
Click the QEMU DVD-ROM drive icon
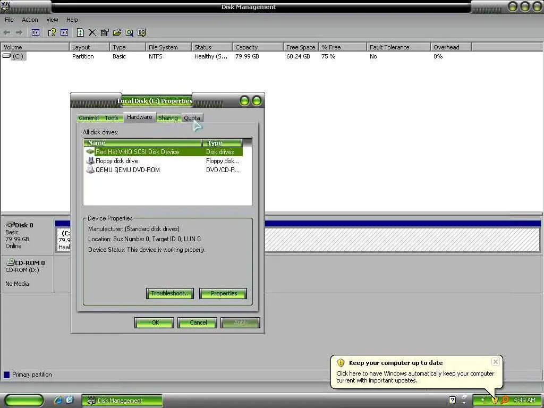click(90, 169)
